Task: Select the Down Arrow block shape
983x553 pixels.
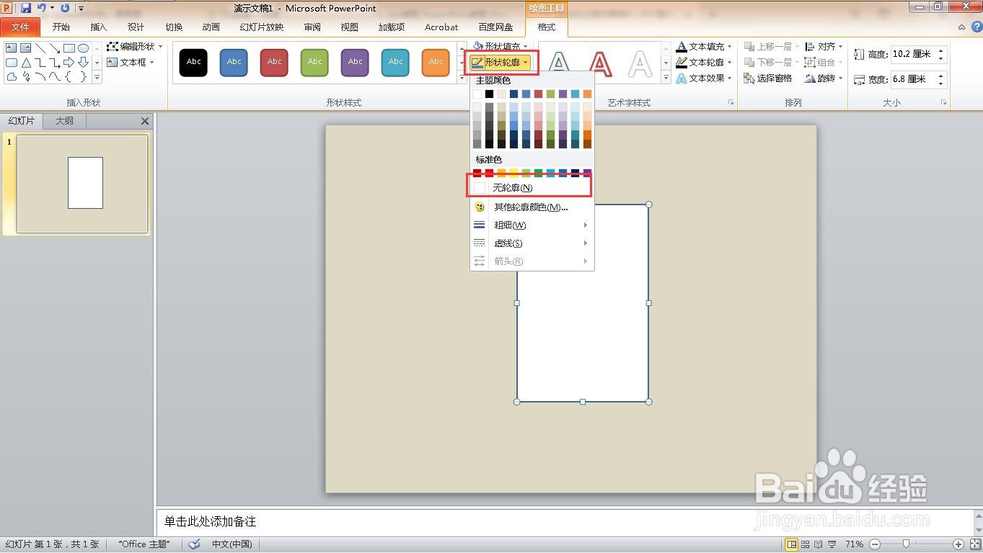Action: [x=84, y=63]
